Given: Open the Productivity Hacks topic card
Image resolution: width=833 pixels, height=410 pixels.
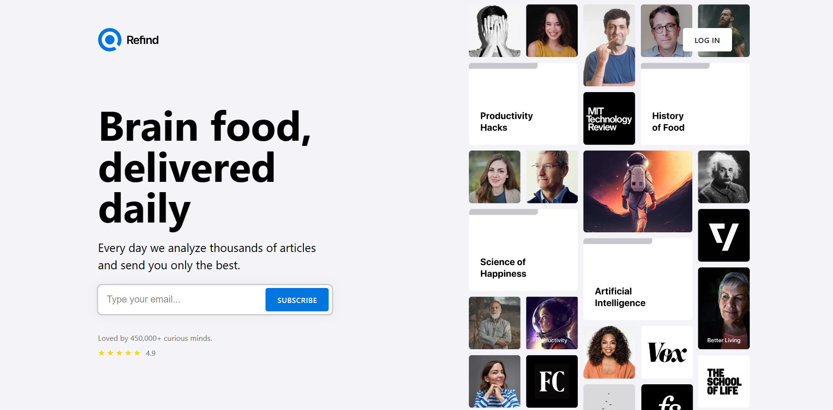Looking at the screenshot, I should (523, 104).
